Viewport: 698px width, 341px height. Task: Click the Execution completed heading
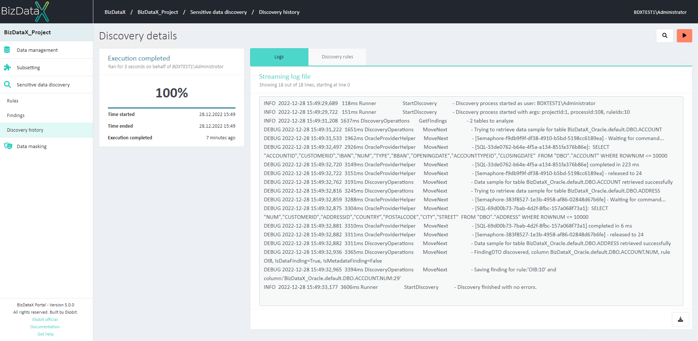[139, 58]
